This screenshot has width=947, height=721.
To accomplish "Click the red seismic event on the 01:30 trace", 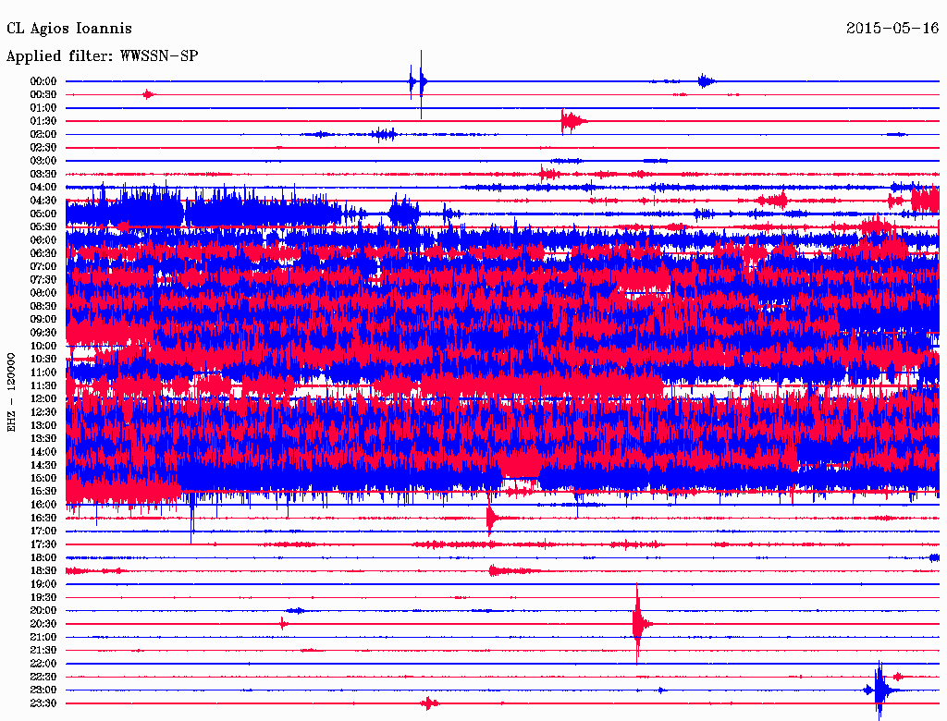I will coord(571,121).
